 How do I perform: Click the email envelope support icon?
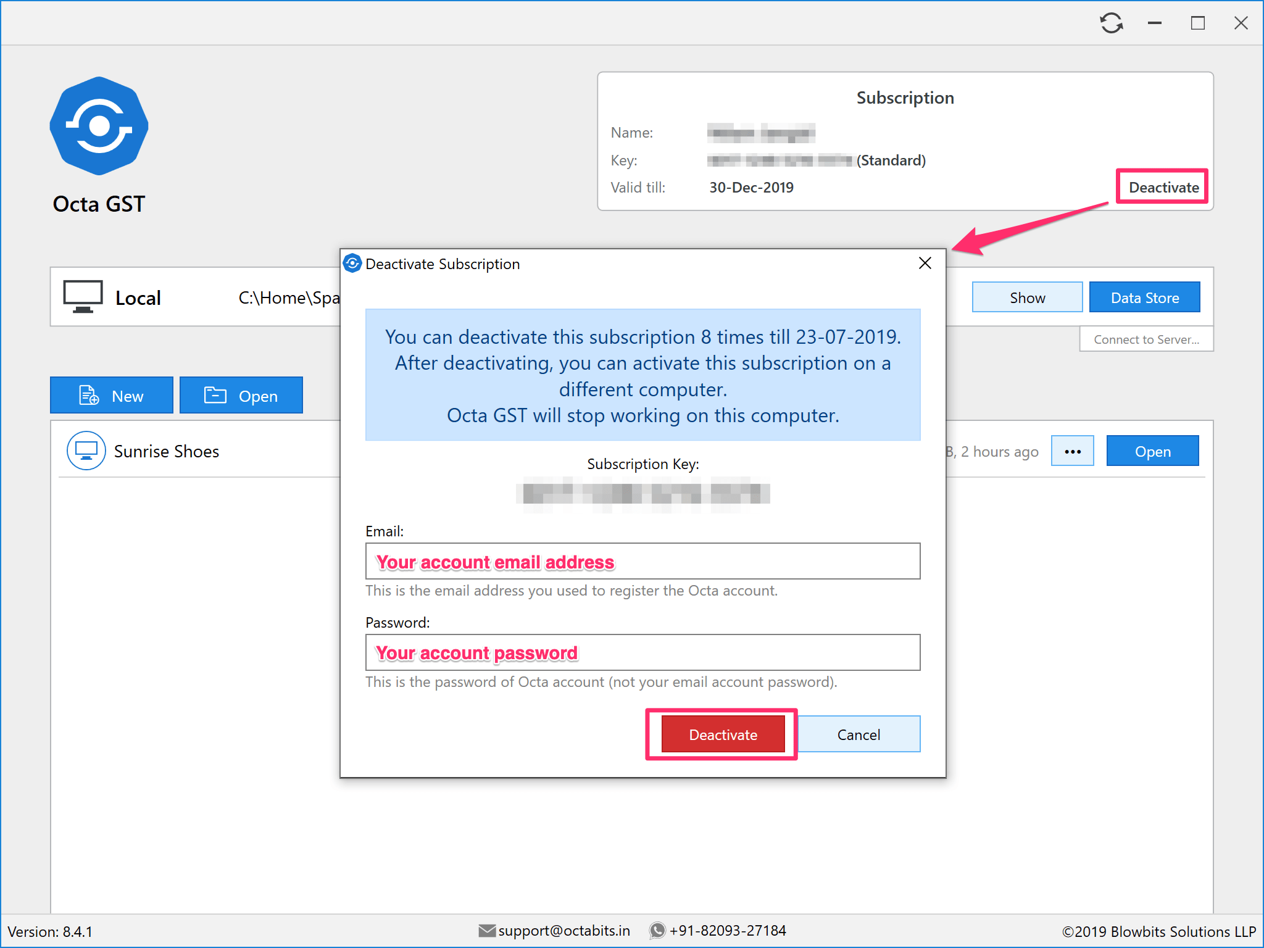(x=486, y=930)
